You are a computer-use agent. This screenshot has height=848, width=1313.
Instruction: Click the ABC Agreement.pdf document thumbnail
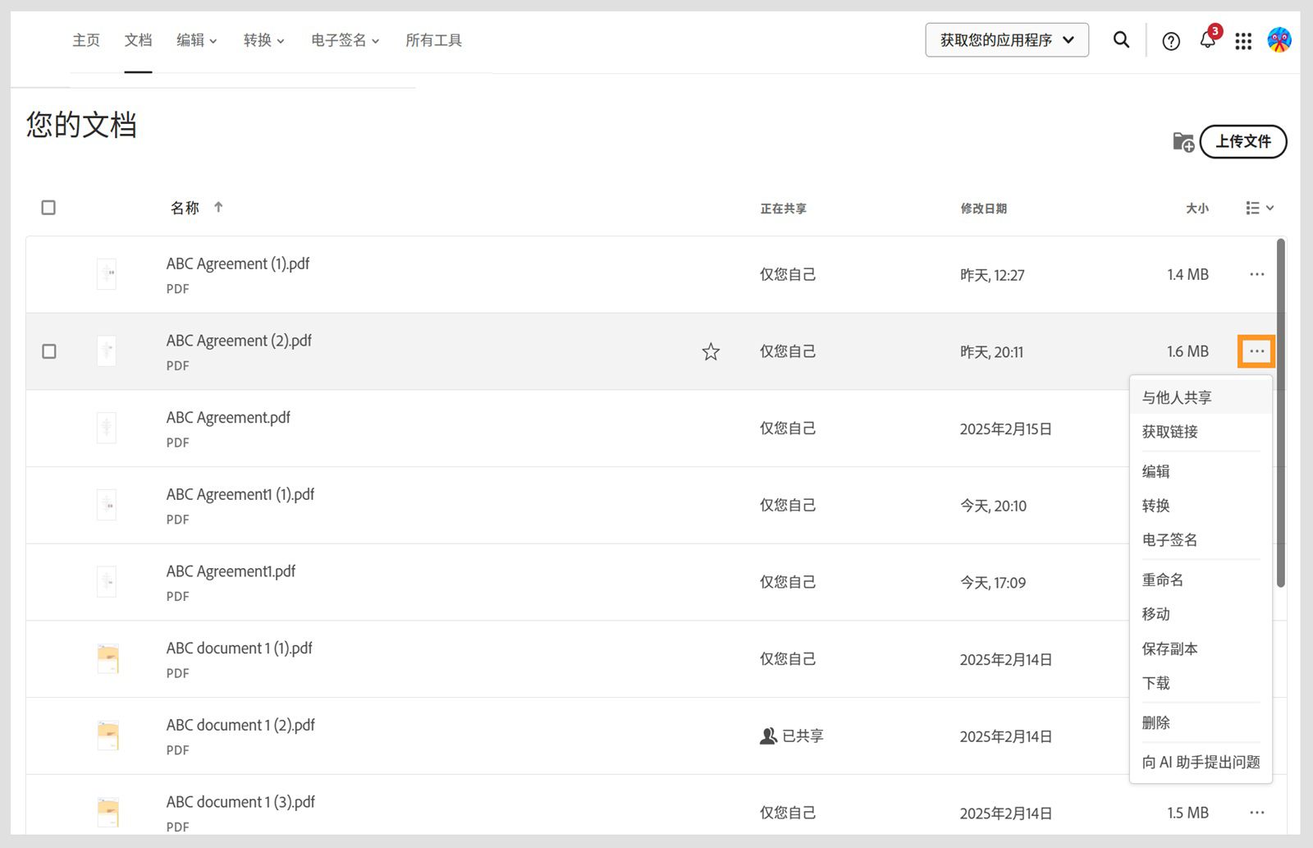pyautogui.click(x=106, y=427)
